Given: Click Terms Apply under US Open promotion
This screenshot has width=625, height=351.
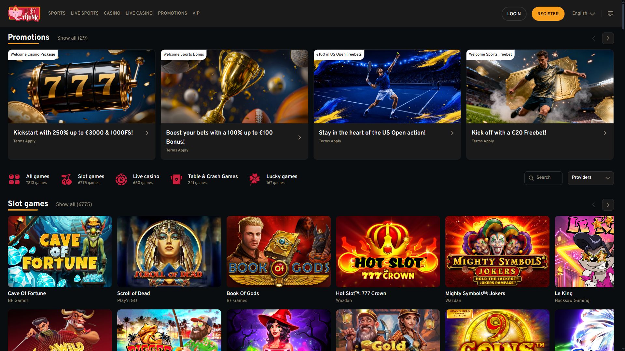Looking at the screenshot, I should 330,141.
